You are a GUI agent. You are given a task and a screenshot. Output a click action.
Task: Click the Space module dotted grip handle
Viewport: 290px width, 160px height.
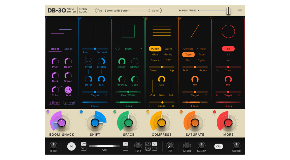click(x=114, y=18)
